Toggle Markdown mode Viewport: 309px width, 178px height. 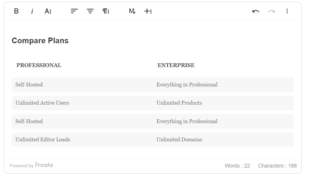pyautogui.click(x=132, y=11)
